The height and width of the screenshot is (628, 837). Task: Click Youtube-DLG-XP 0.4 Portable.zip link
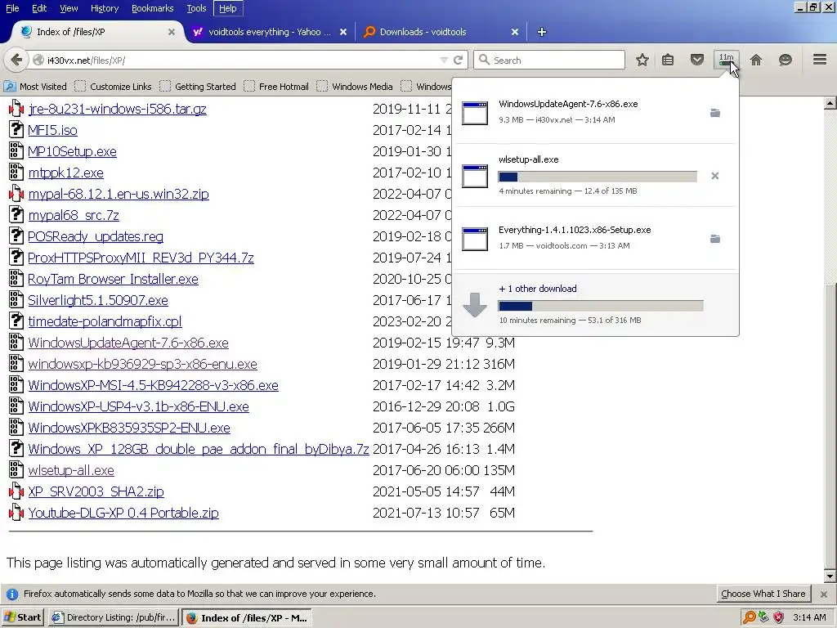[x=123, y=513]
